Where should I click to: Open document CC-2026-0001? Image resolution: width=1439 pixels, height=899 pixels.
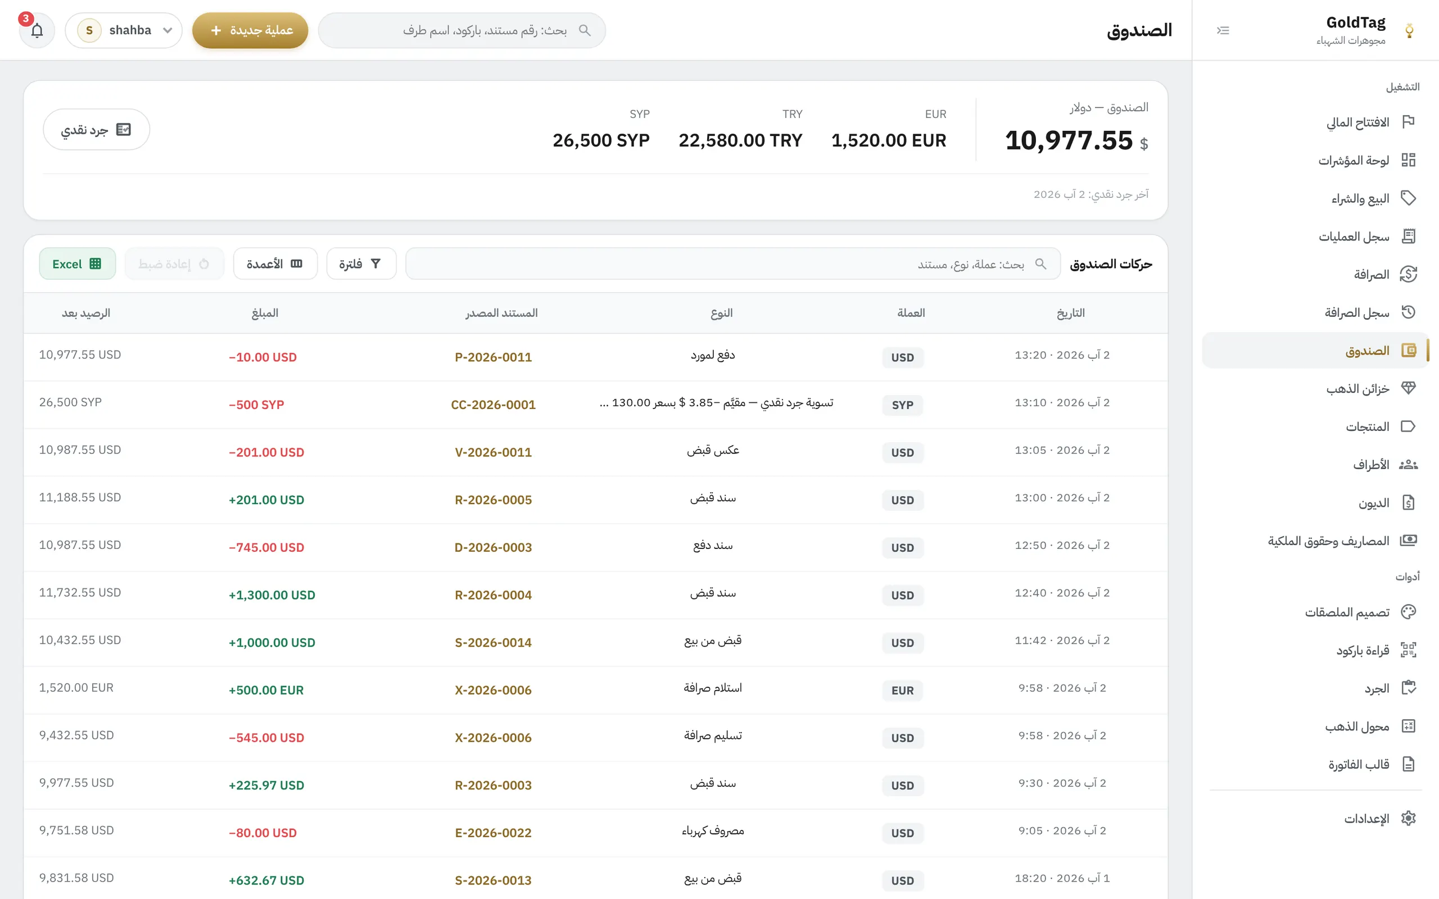[493, 405]
